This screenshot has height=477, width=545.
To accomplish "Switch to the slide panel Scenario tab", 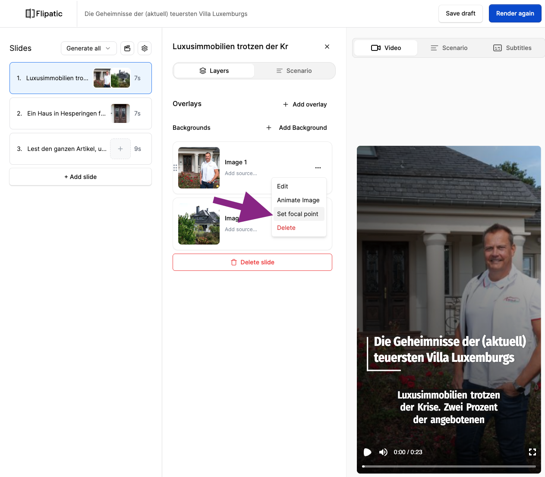I will pos(294,71).
